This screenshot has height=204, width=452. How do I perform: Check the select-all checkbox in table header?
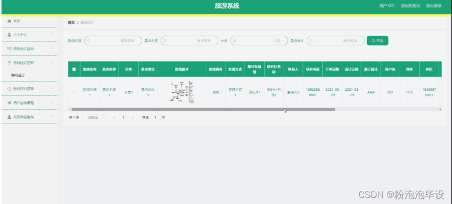tap(74, 69)
